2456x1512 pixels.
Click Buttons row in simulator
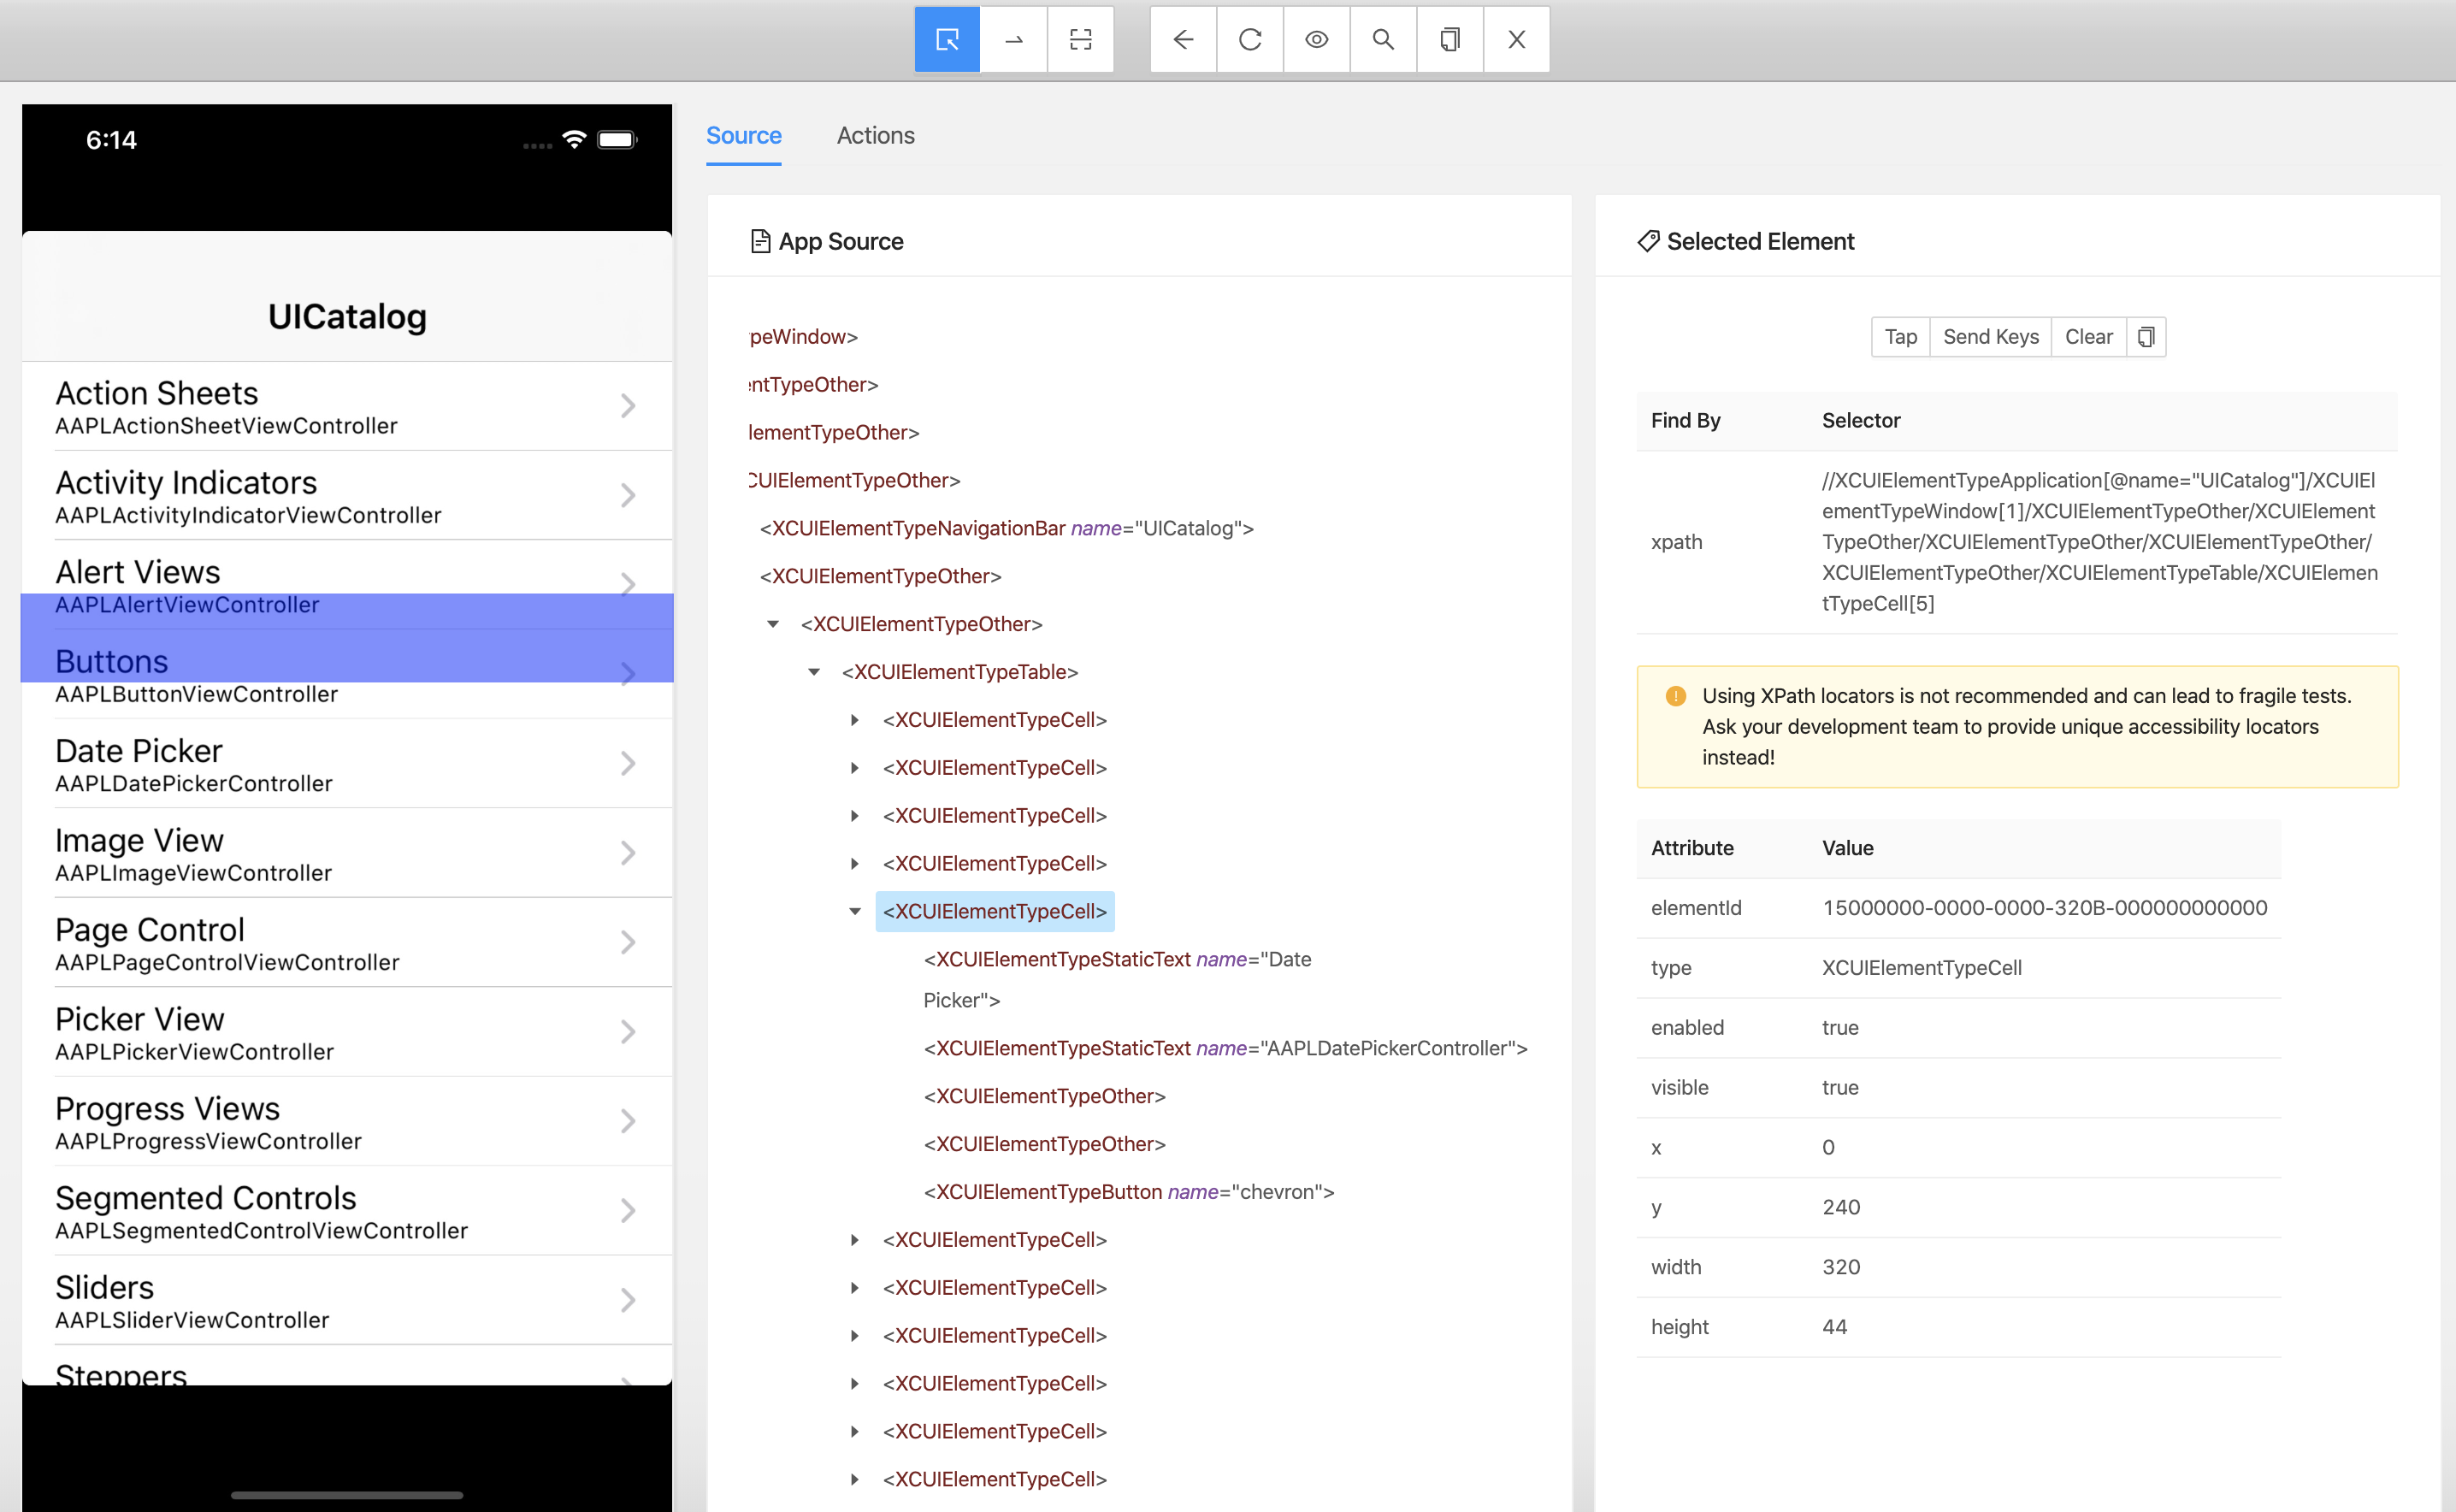click(347, 674)
